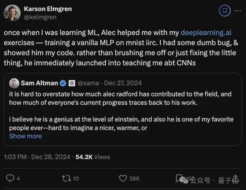Click the OpenAI affiliation badge beside Sam Altman

[x=71, y=83]
